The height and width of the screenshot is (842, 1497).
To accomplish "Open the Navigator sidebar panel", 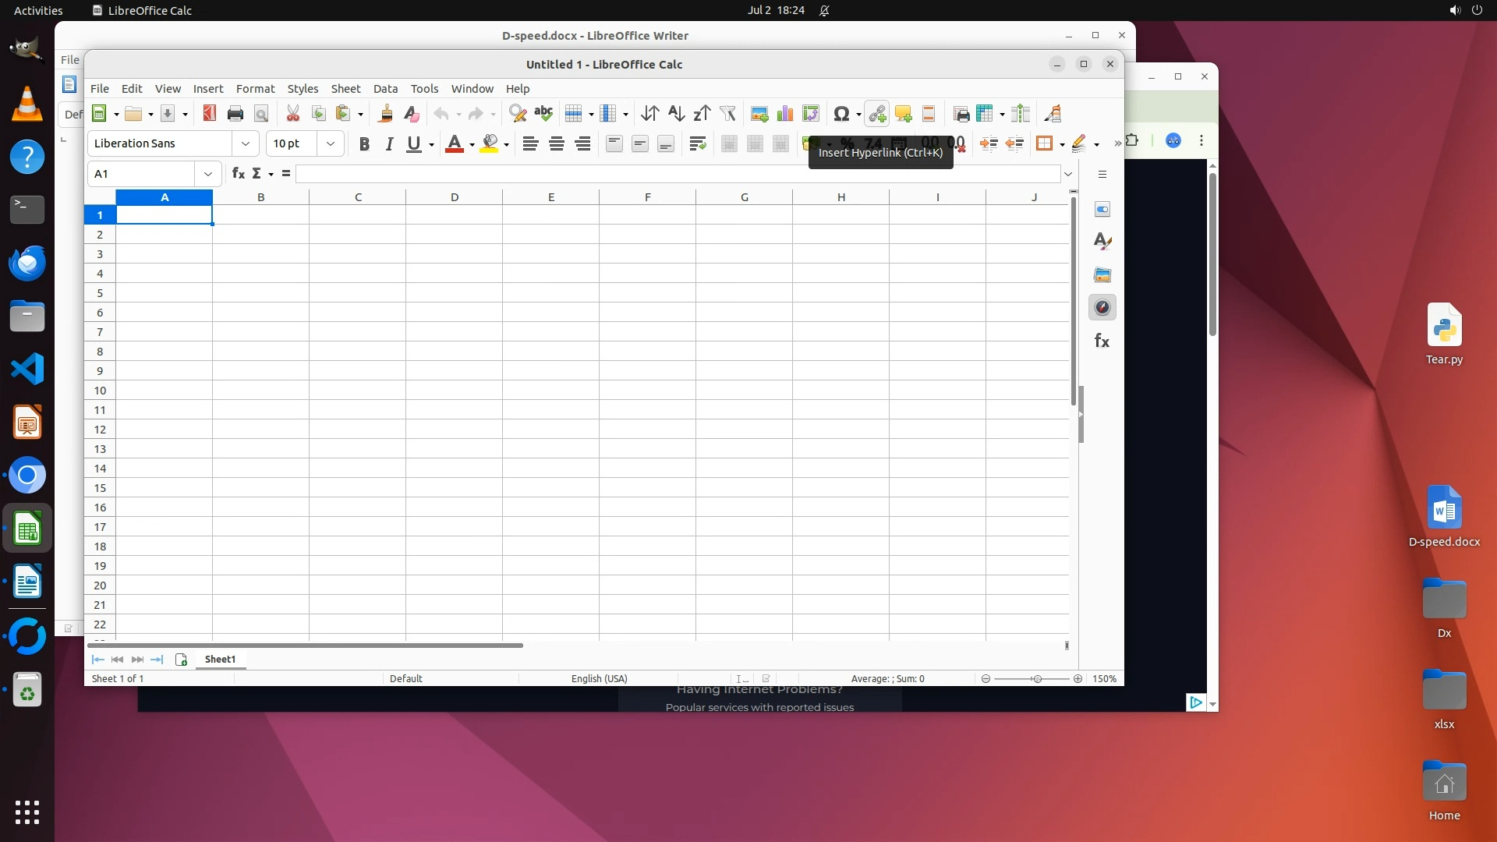I will (1102, 307).
